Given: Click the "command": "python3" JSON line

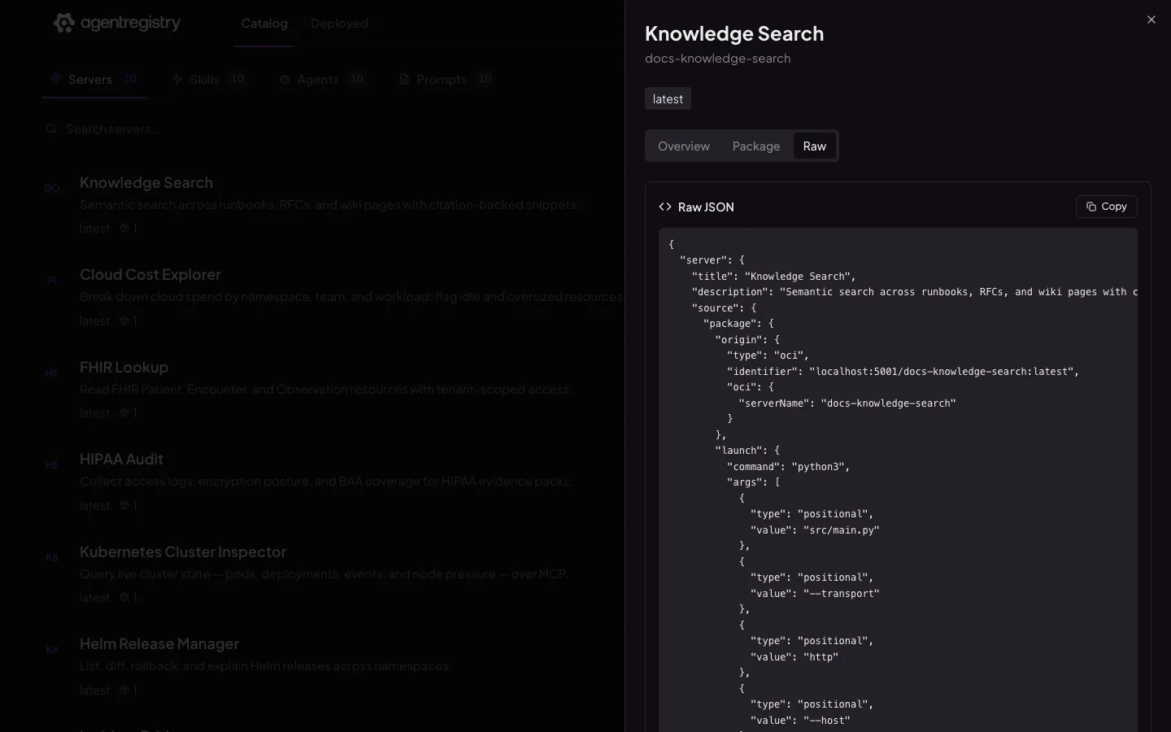Looking at the screenshot, I should [788, 466].
